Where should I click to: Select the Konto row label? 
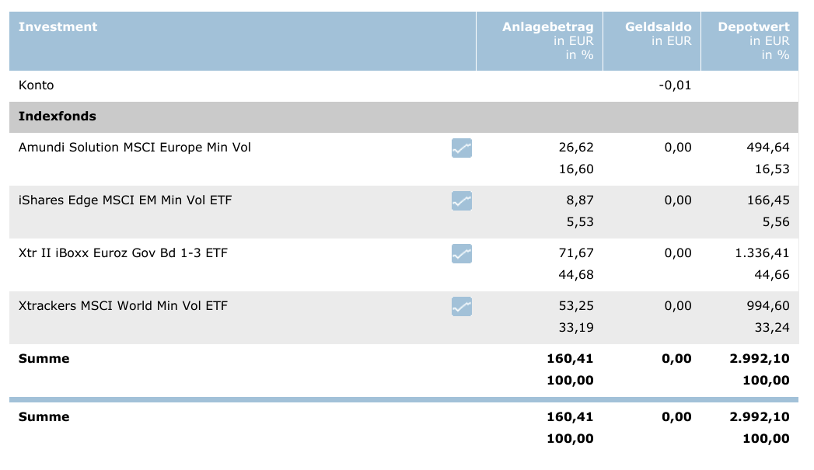tap(37, 85)
